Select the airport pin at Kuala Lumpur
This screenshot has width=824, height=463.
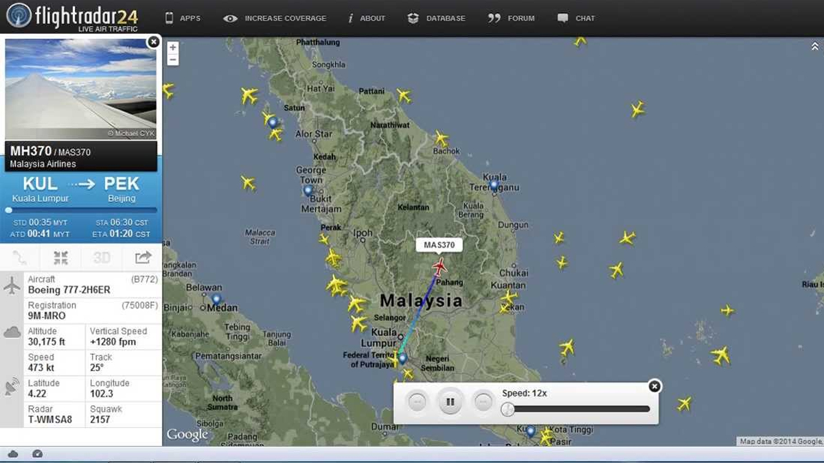(402, 358)
